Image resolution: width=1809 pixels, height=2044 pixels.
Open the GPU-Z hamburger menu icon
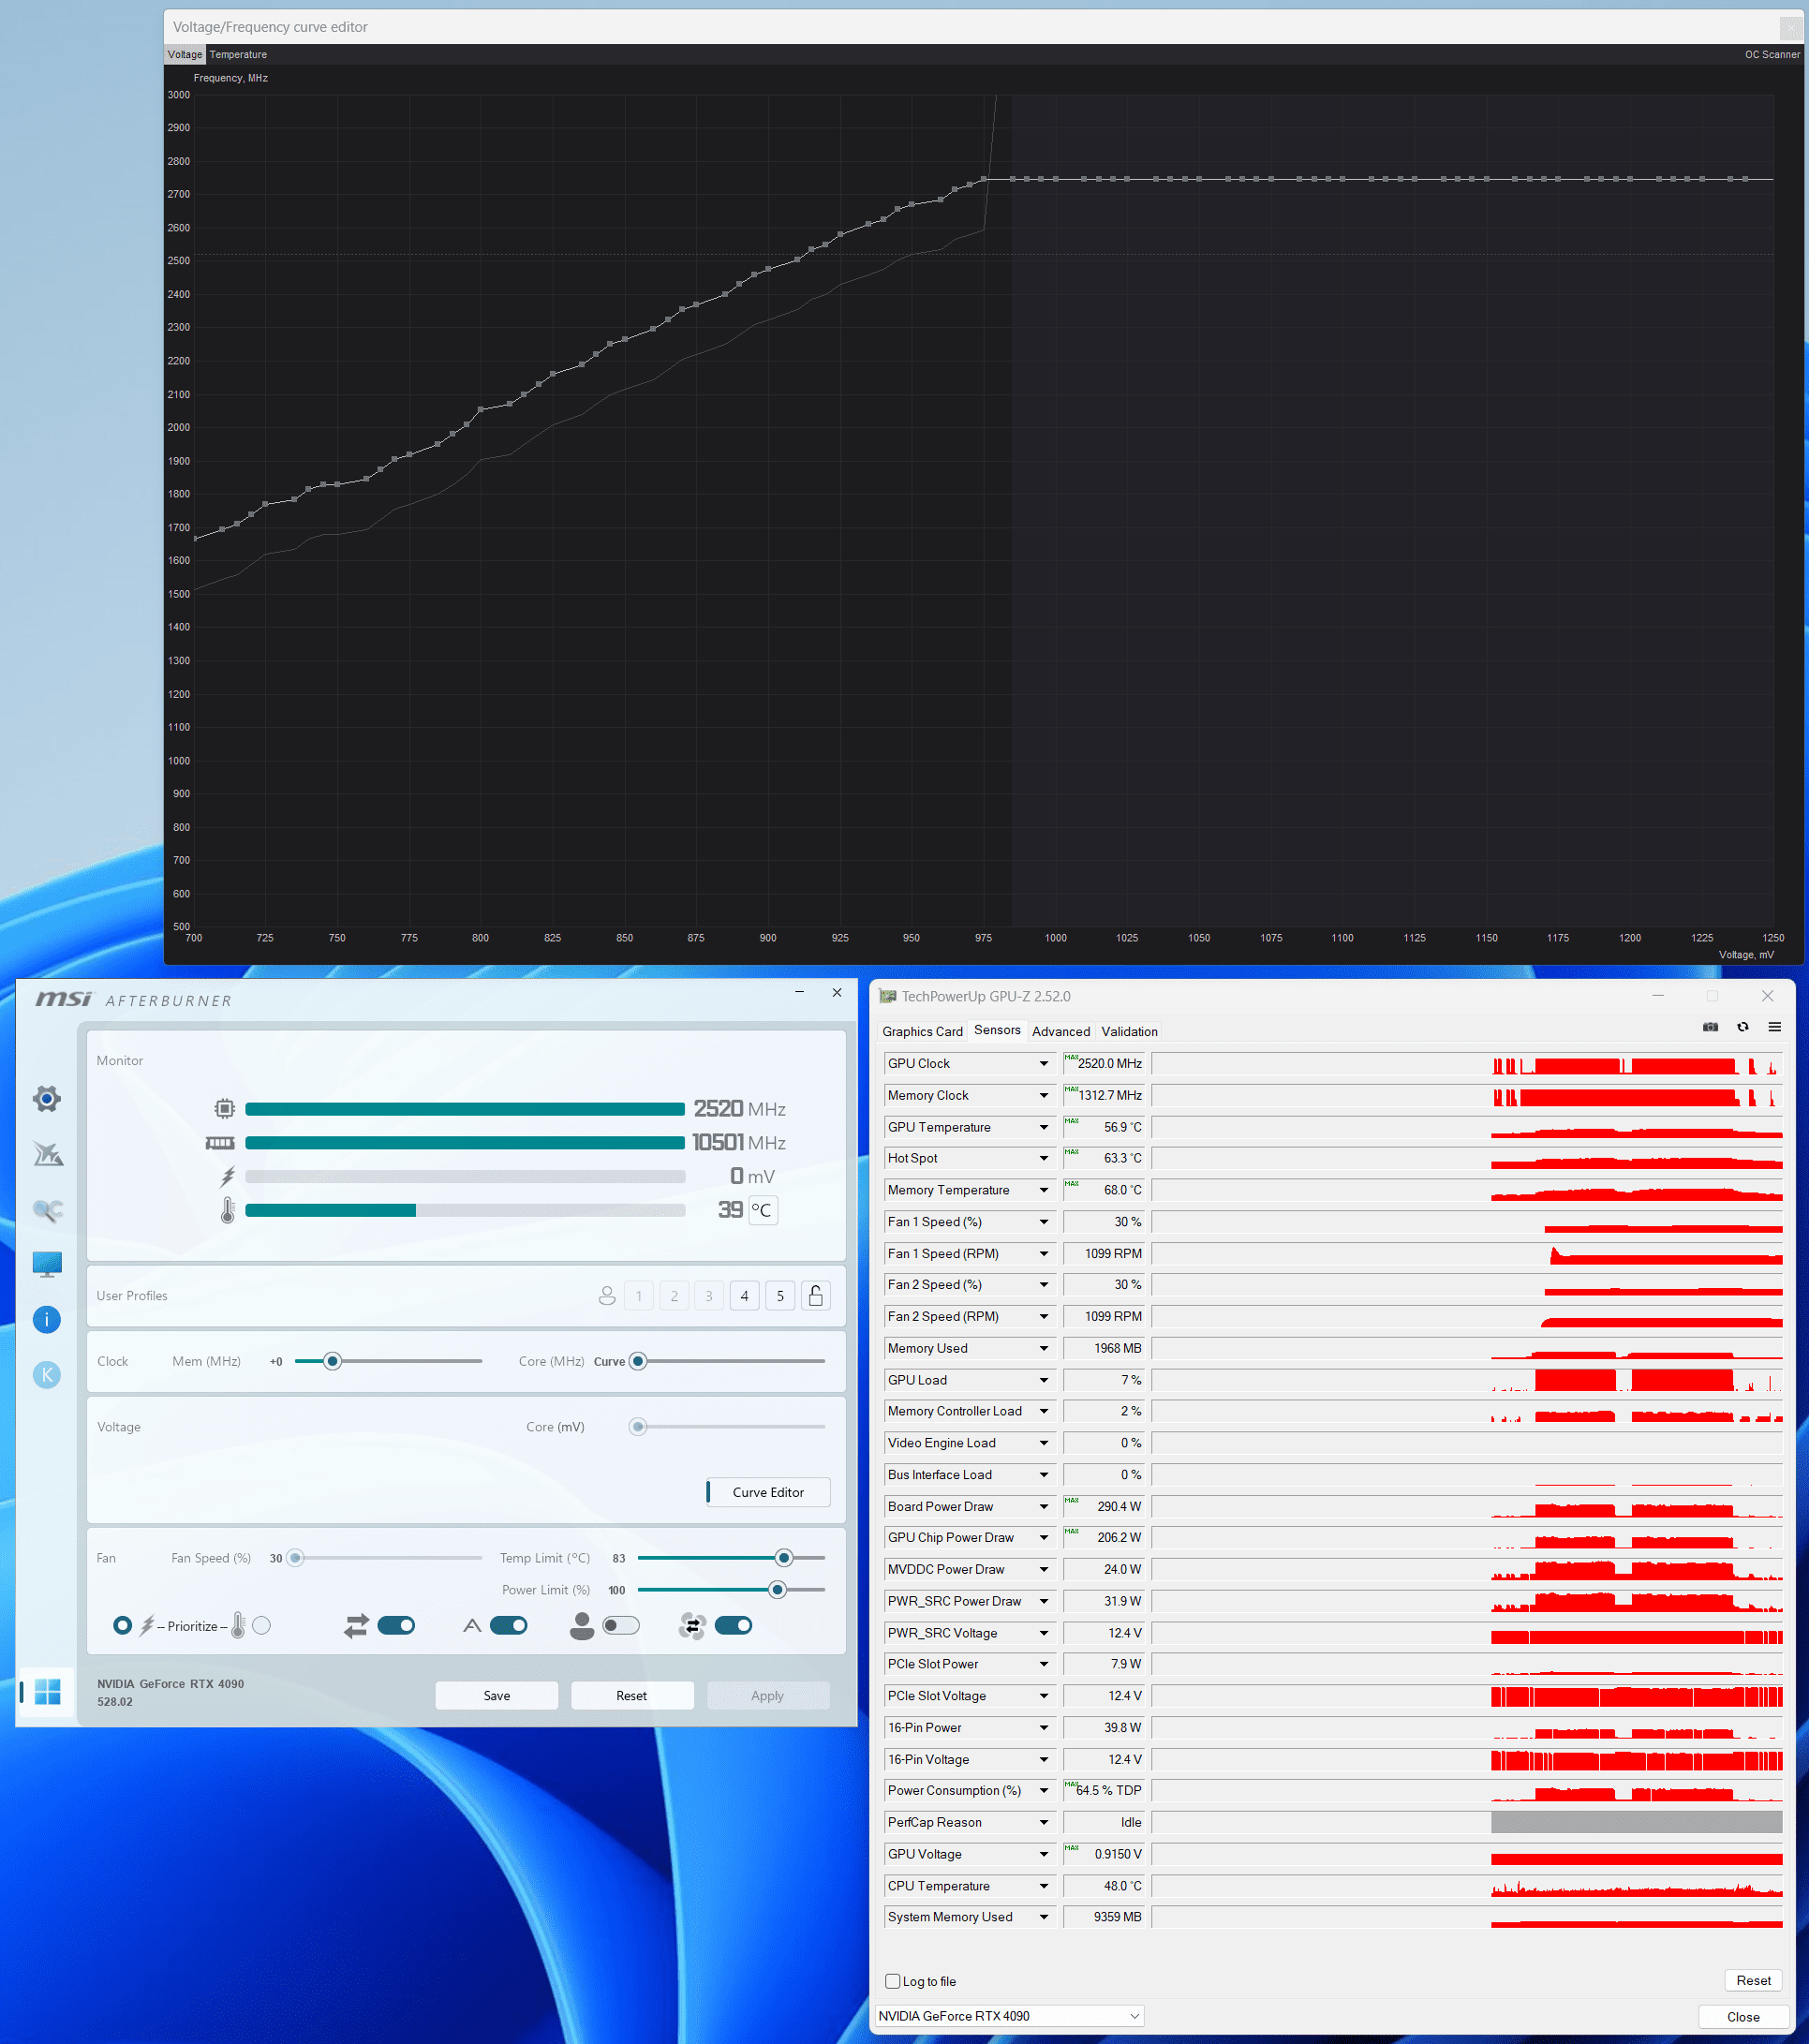pyautogui.click(x=1774, y=1027)
